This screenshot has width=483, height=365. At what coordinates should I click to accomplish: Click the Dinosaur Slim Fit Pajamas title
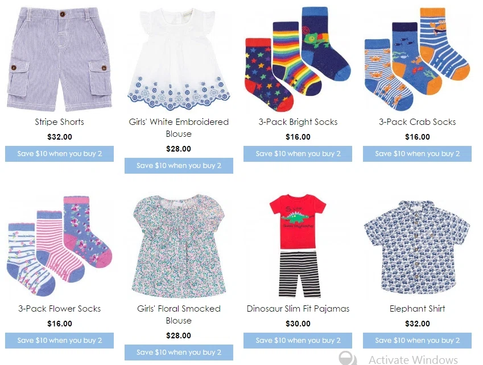(x=298, y=308)
